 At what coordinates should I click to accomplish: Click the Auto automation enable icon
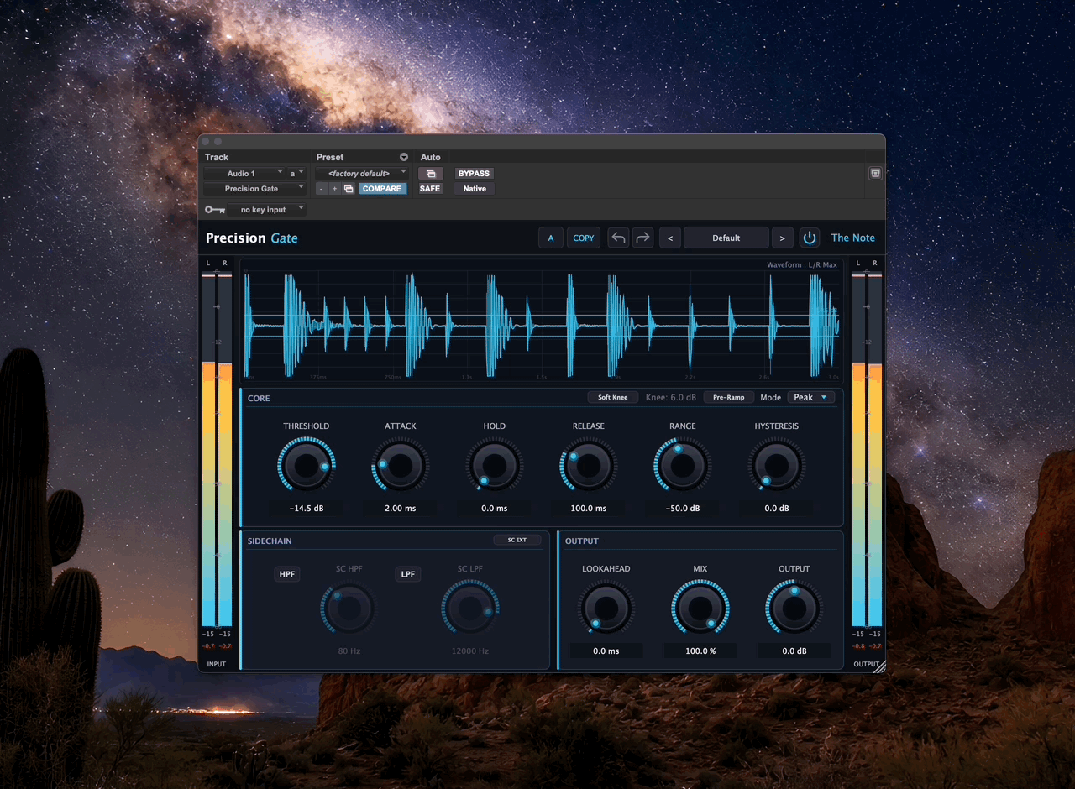[430, 174]
